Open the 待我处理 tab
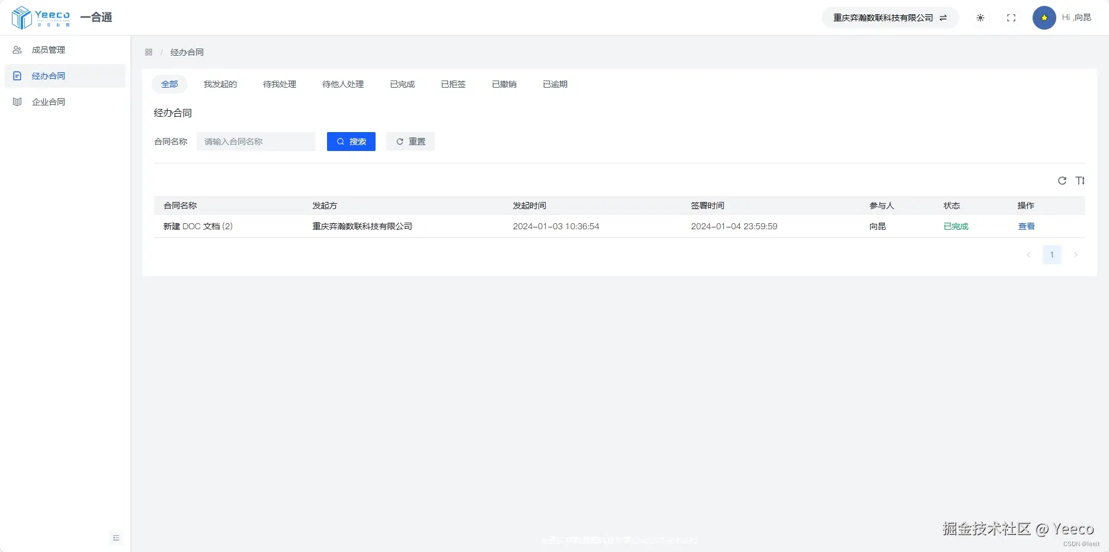Image resolution: width=1109 pixels, height=552 pixels. pyautogui.click(x=280, y=84)
